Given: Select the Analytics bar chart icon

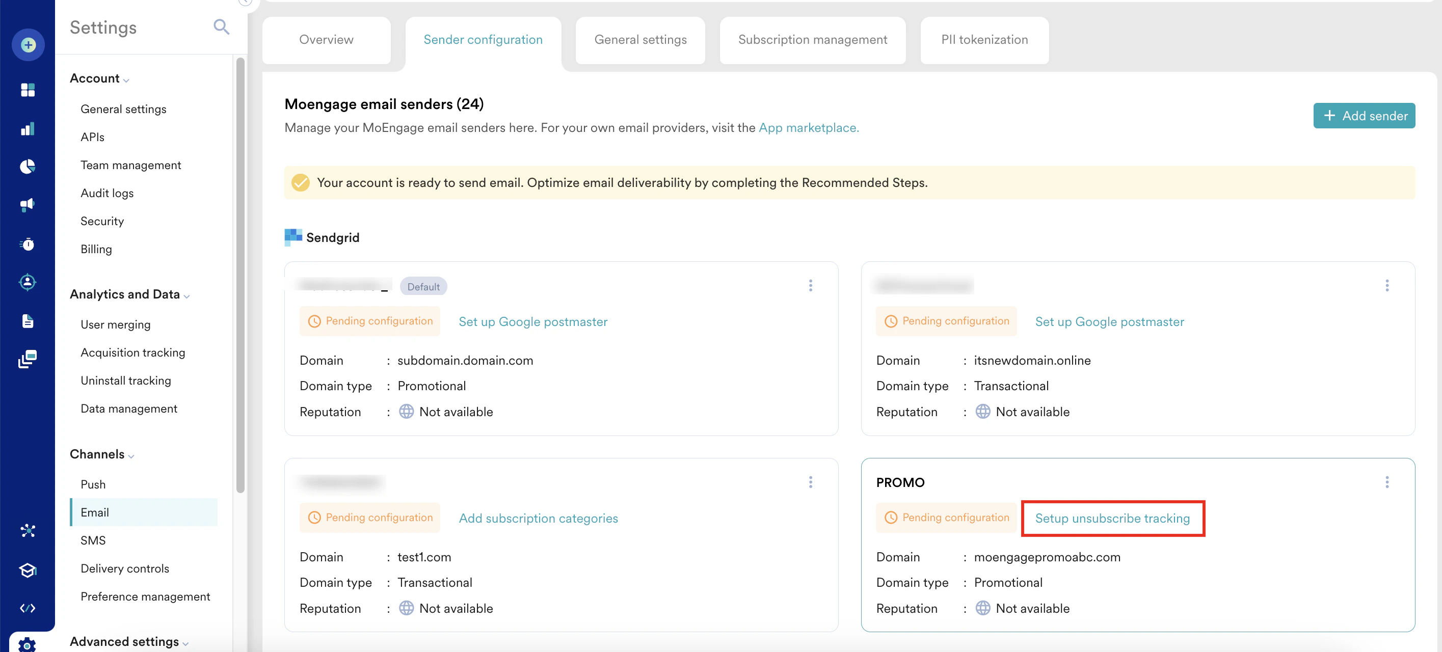Looking at the screenshot, I should 28,128.
